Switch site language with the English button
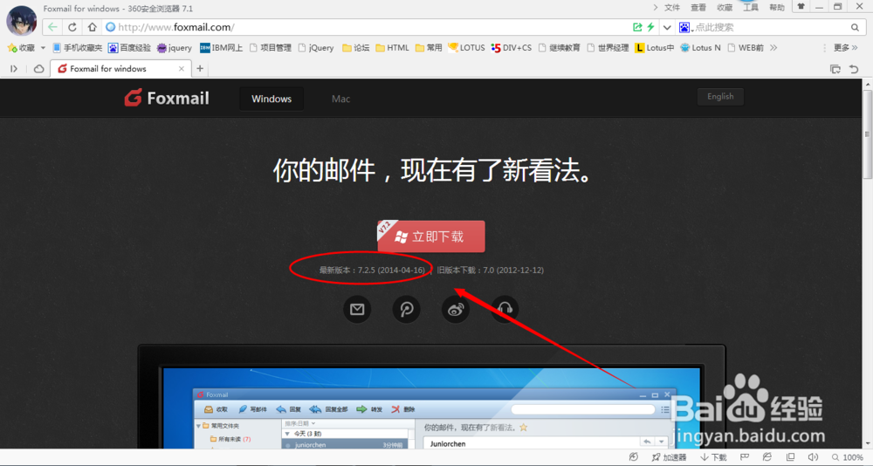The width and height of the screenshot is (873, 466). point(720,96)
